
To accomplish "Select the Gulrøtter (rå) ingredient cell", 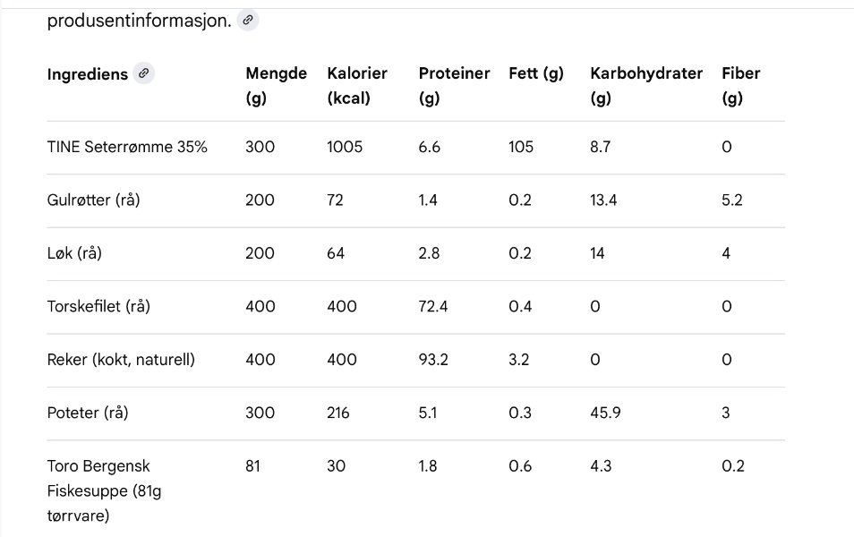I will [93, 200].
